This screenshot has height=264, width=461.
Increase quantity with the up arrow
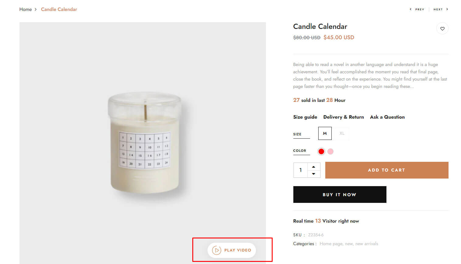[x=313, y=167]
